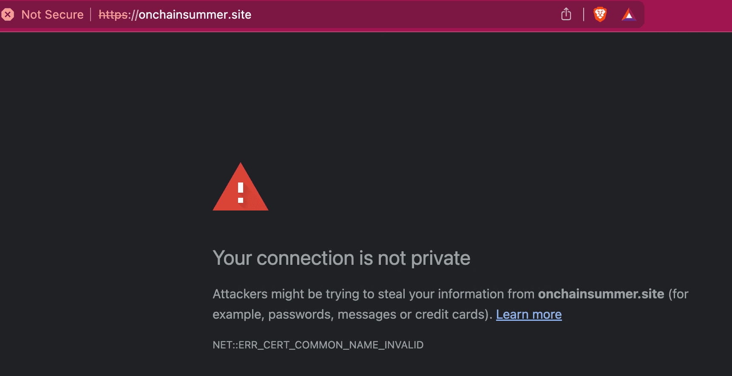Image resolution: width=732 pixels, height=376 pixels.
Task: Open the Learn more link
Action: (528, 314)
